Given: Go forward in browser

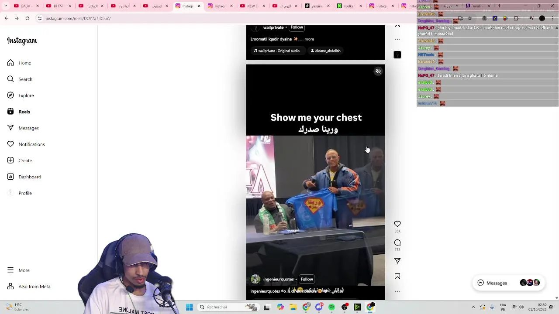Looking at the screenshot, I should coord(17,18).
